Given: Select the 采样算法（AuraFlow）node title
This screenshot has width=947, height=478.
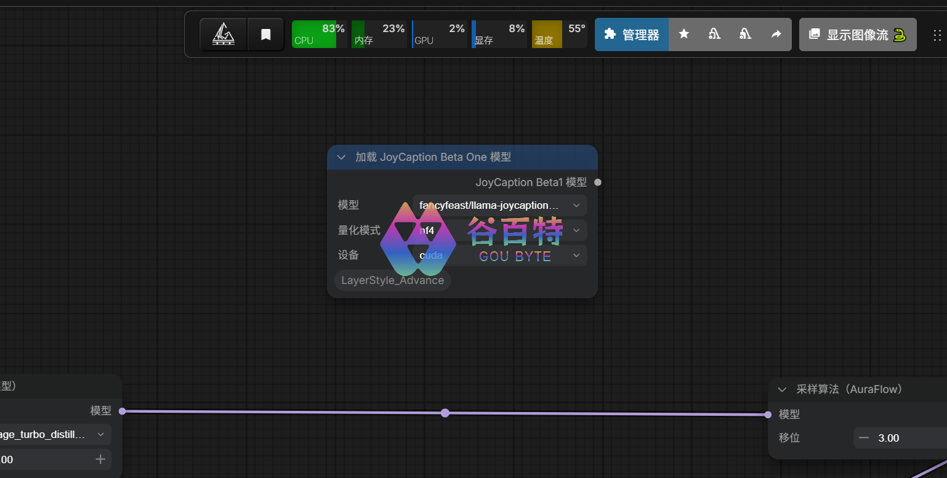Looking at the screenshot, I should click(x=850, y=389).
